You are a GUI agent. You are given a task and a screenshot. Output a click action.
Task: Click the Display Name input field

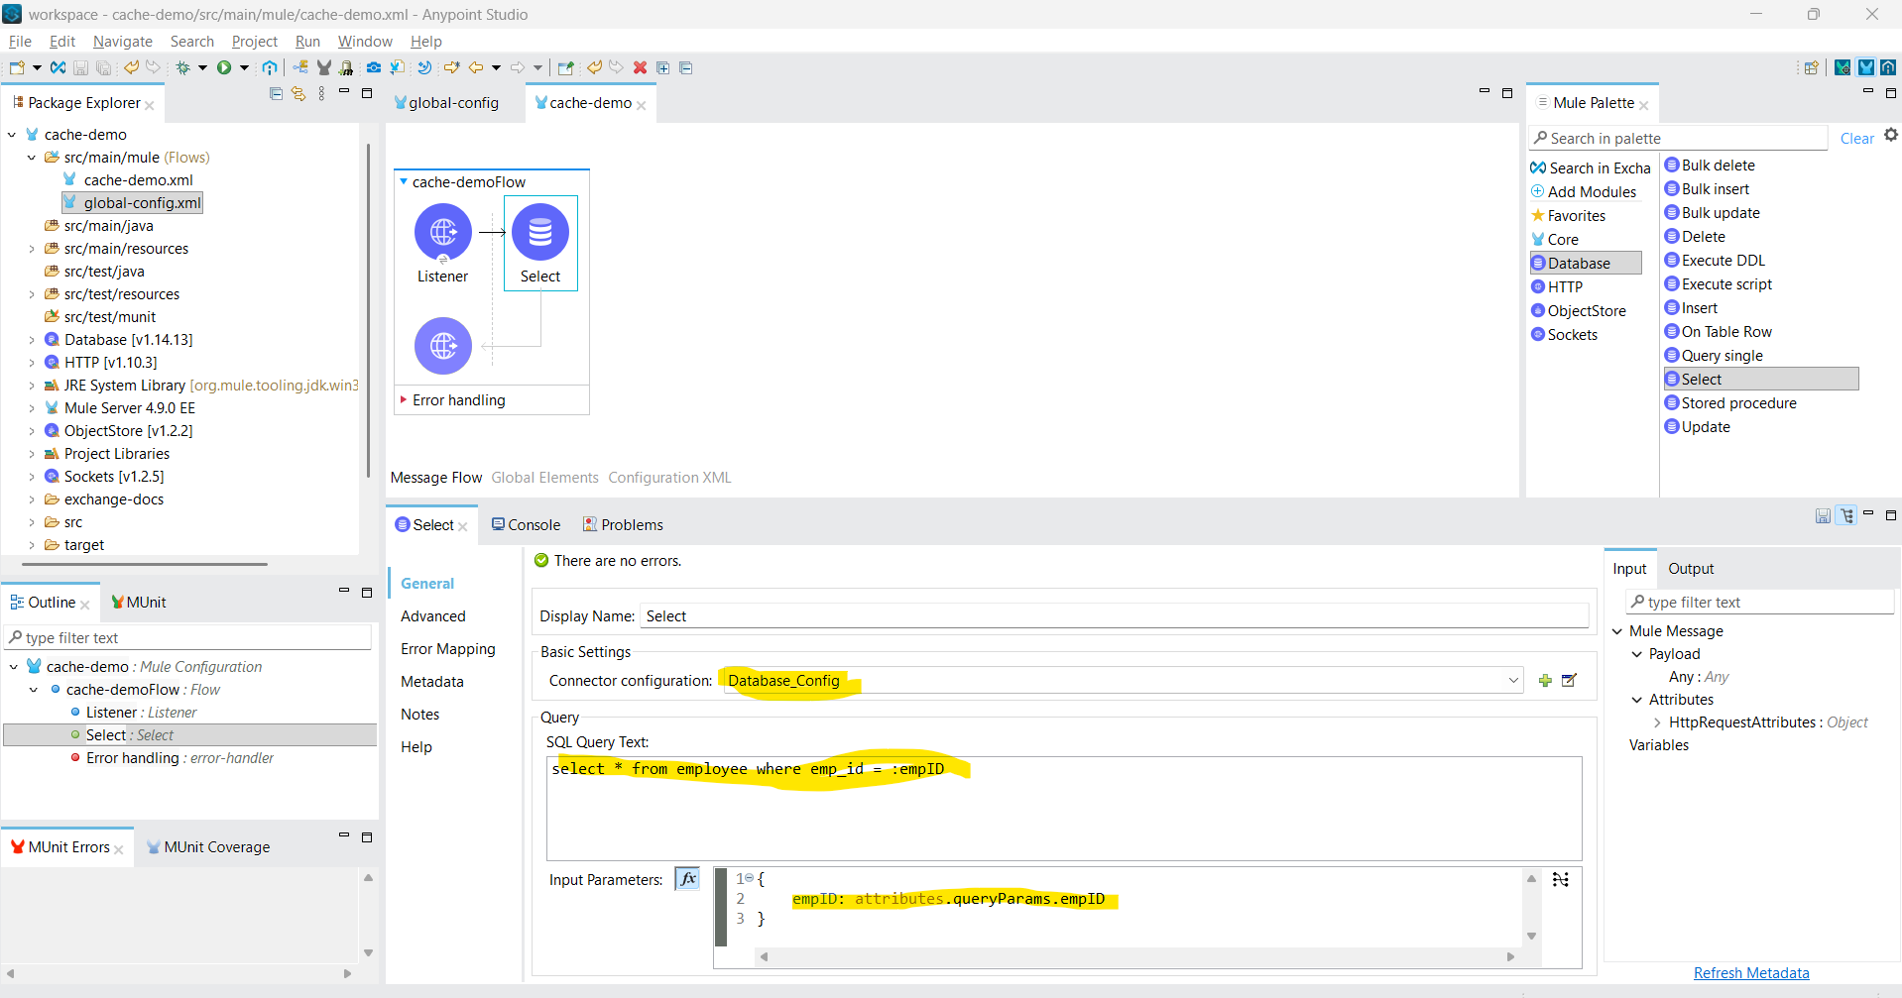click(x=1115, y=616)
